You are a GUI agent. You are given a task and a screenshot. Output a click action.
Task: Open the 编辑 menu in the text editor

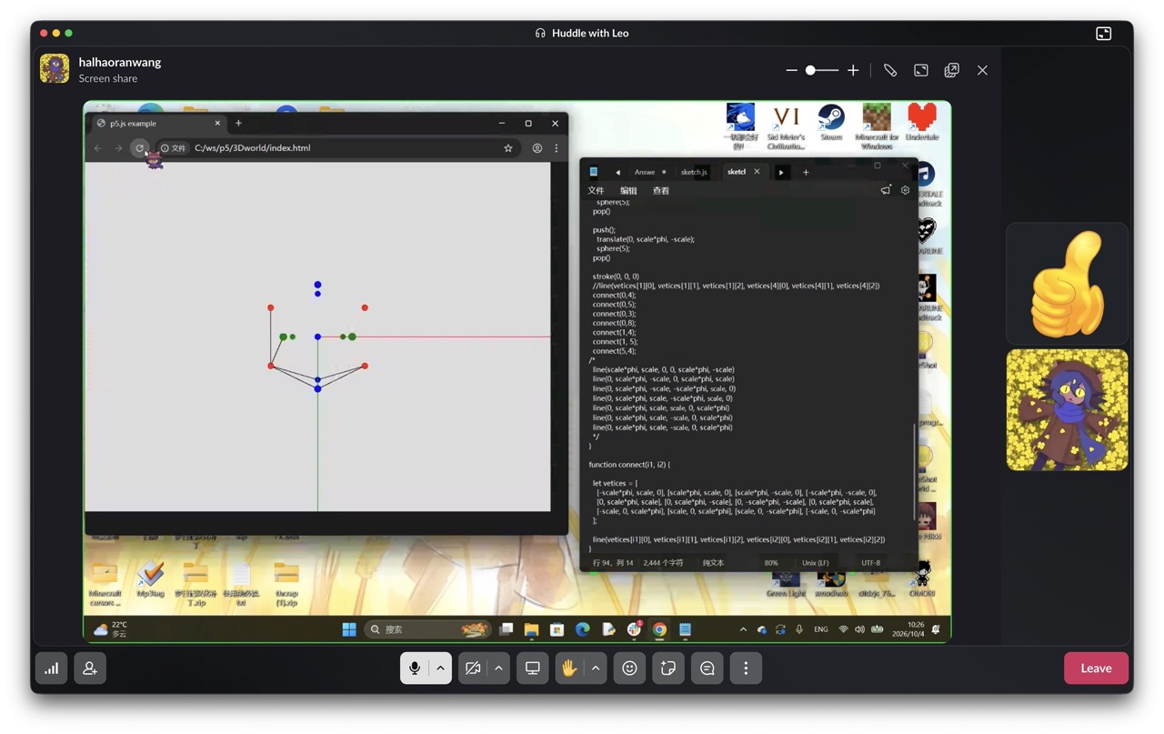coord(628,191)
